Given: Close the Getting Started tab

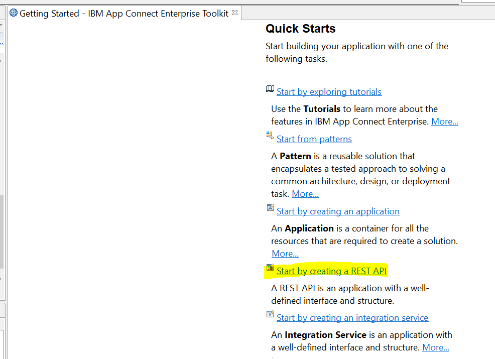Looking at the screenshot, I should (235, 13).
